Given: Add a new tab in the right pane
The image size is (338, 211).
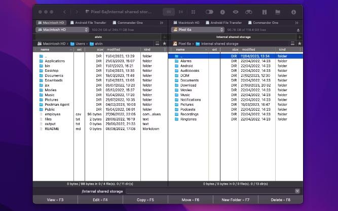Looking at the screenshot, I should (x=299, y=37).
